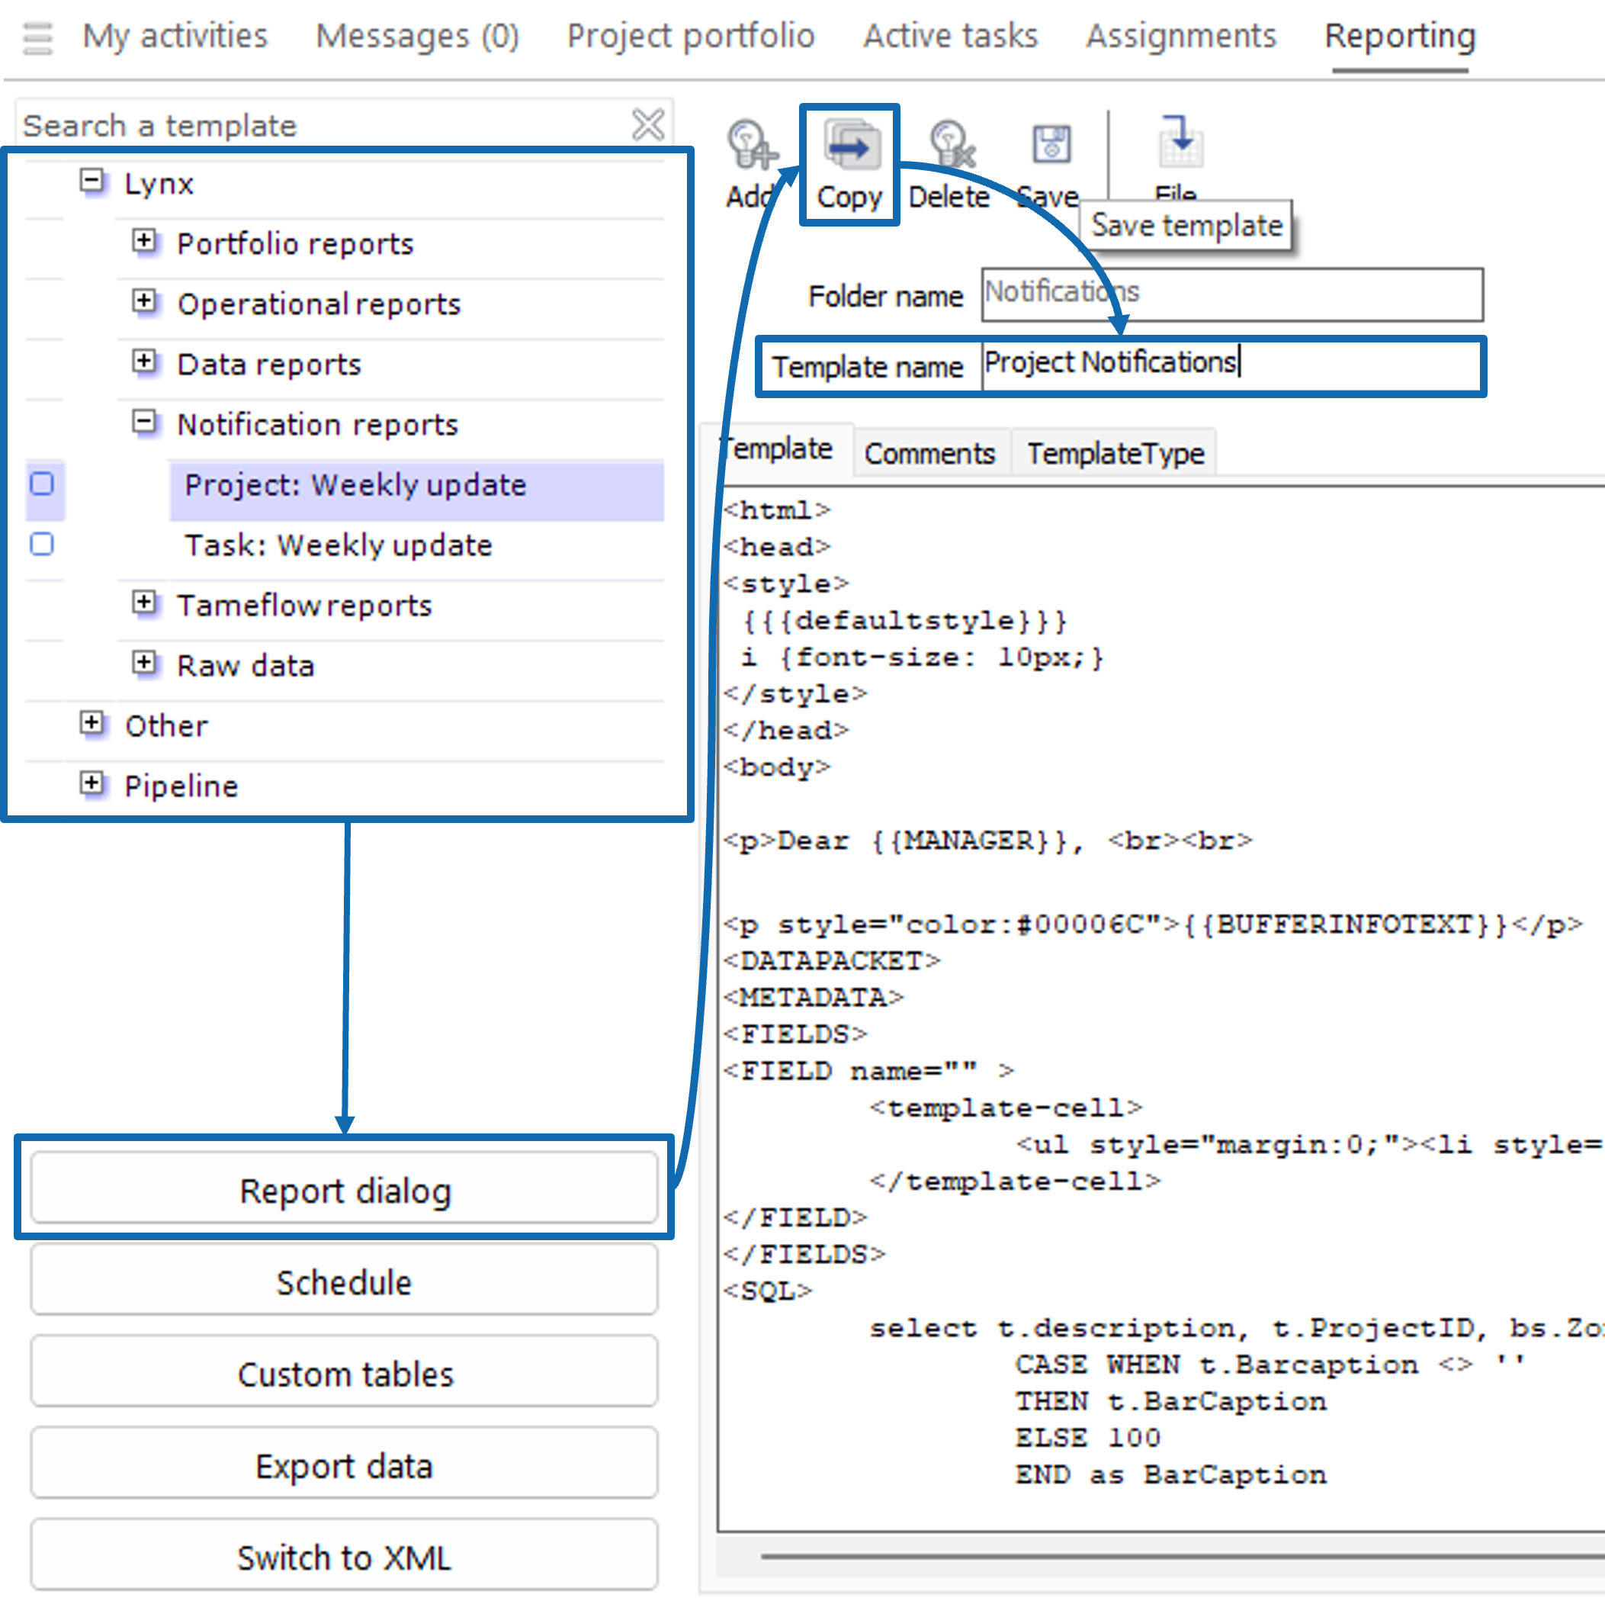The width and height of the screenshot is (1605, 1617).
Task: Select the Task: Weekly update template
Action: click(338, 545)
